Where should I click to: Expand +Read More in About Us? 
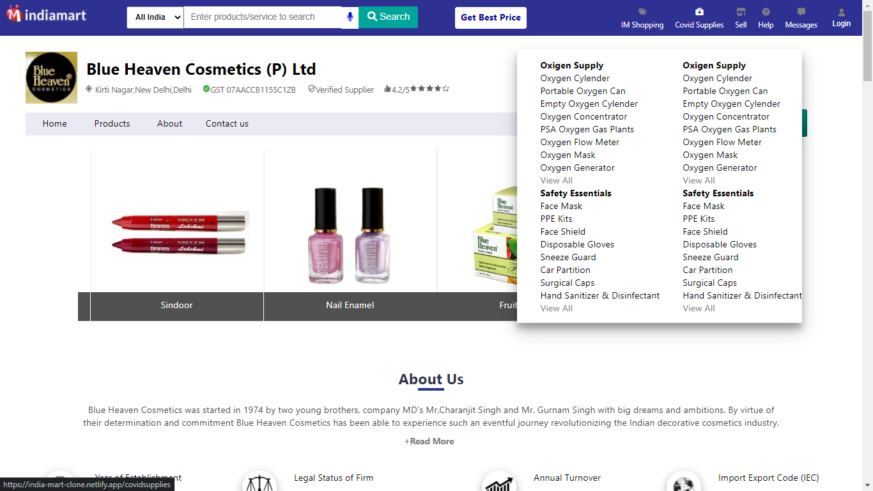[x=429, y=441]
